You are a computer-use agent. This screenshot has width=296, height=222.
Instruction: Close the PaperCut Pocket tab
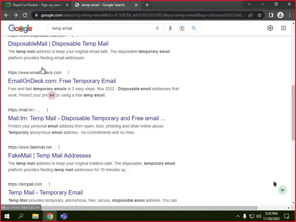[x=67, y=5]
